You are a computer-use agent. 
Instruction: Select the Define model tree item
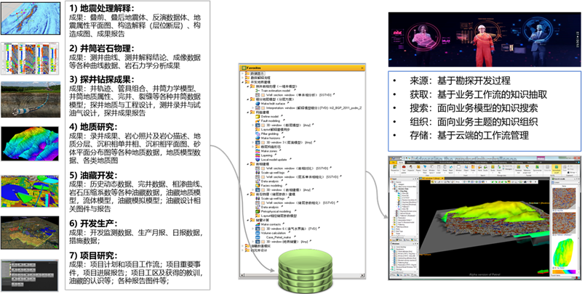tap(271, 115)
